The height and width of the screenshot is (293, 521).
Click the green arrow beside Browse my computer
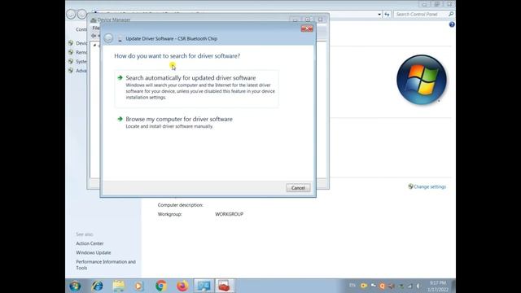coord(120,119)
